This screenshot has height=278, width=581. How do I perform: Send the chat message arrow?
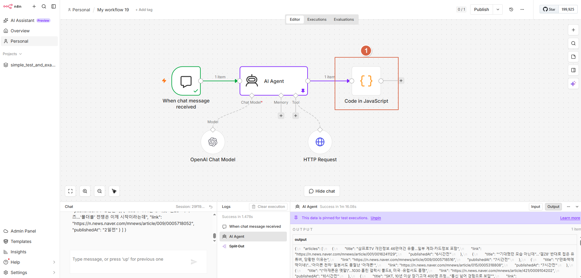click(194, 262)
